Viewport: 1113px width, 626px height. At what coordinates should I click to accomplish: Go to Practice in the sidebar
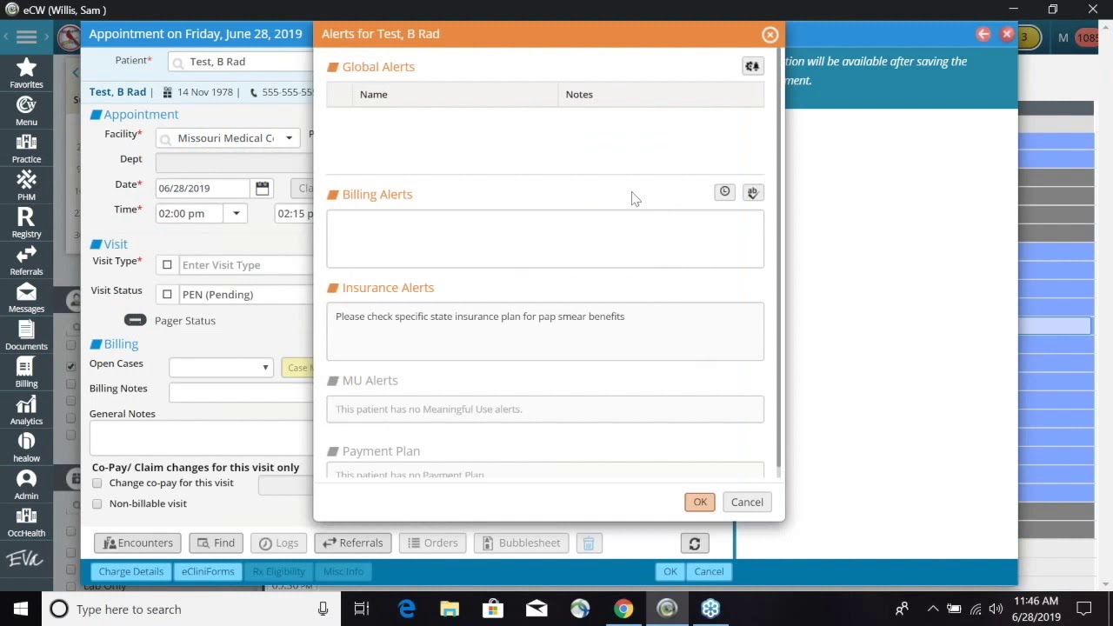[26, 148]
